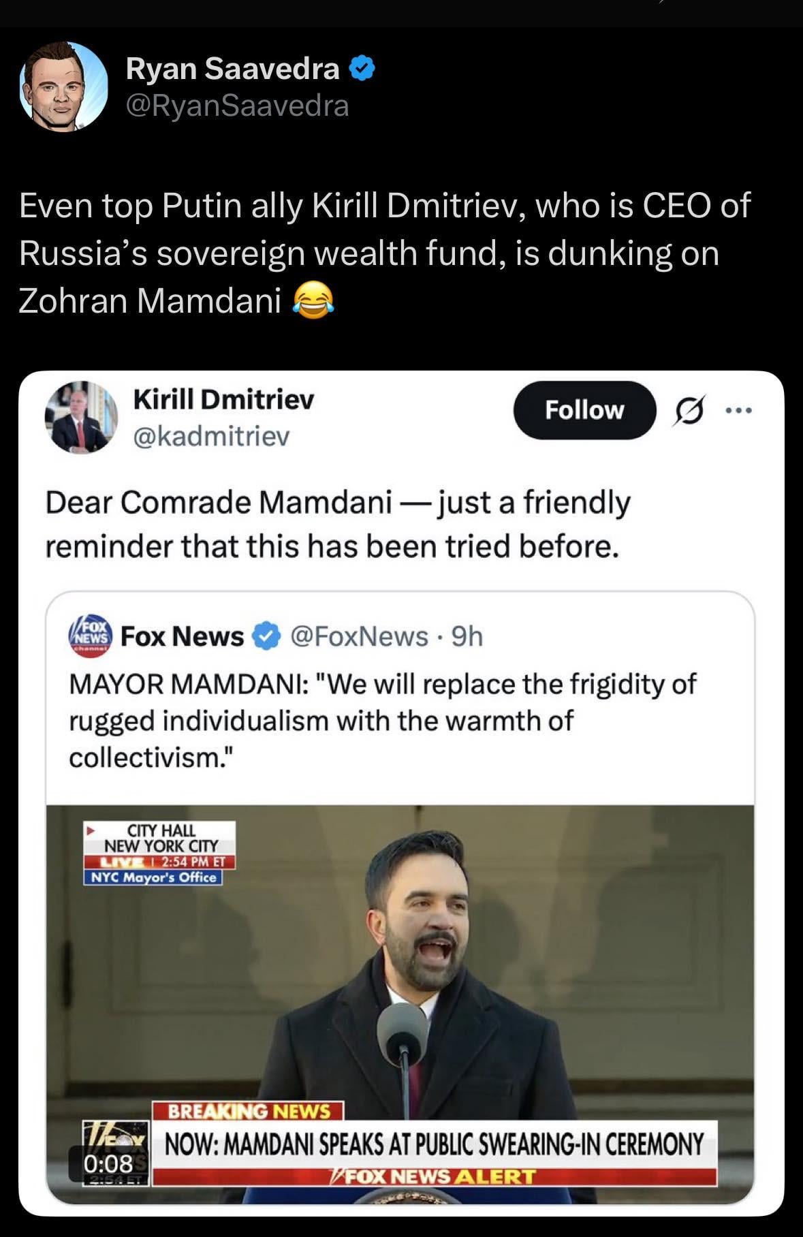Image resolution: width=803 pixels, height=1237 pixels.
Task: Follow Kirill Dmitriev
Action: pyautogui.click(x=584, y=410)
